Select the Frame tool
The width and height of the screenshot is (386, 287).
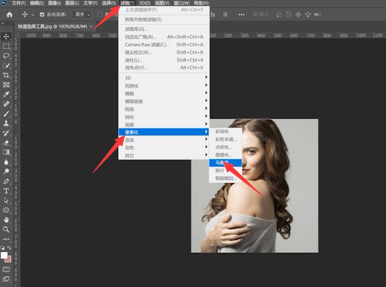pos(6,85)
